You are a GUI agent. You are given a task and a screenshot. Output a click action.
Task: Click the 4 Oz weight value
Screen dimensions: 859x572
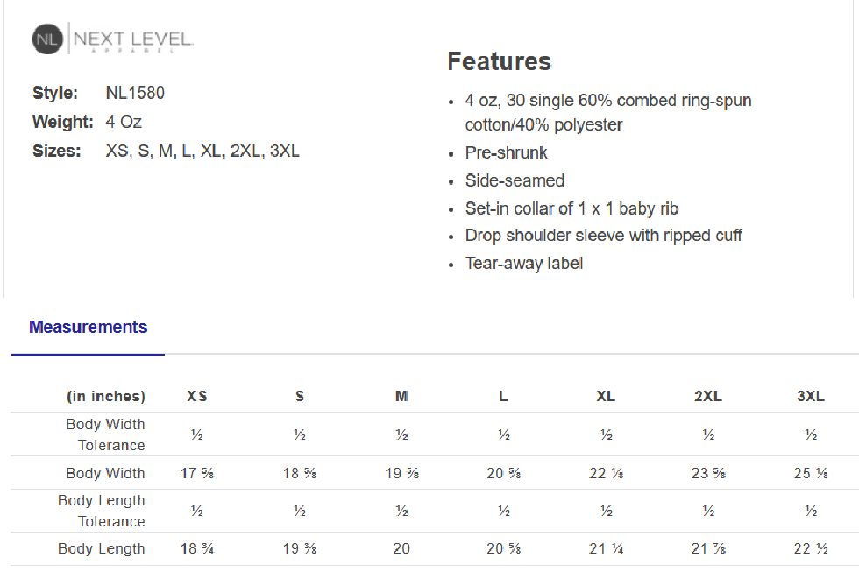point(124,122)
